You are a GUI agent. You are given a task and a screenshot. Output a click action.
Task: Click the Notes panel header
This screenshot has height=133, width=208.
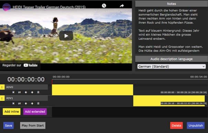point(172,4)
